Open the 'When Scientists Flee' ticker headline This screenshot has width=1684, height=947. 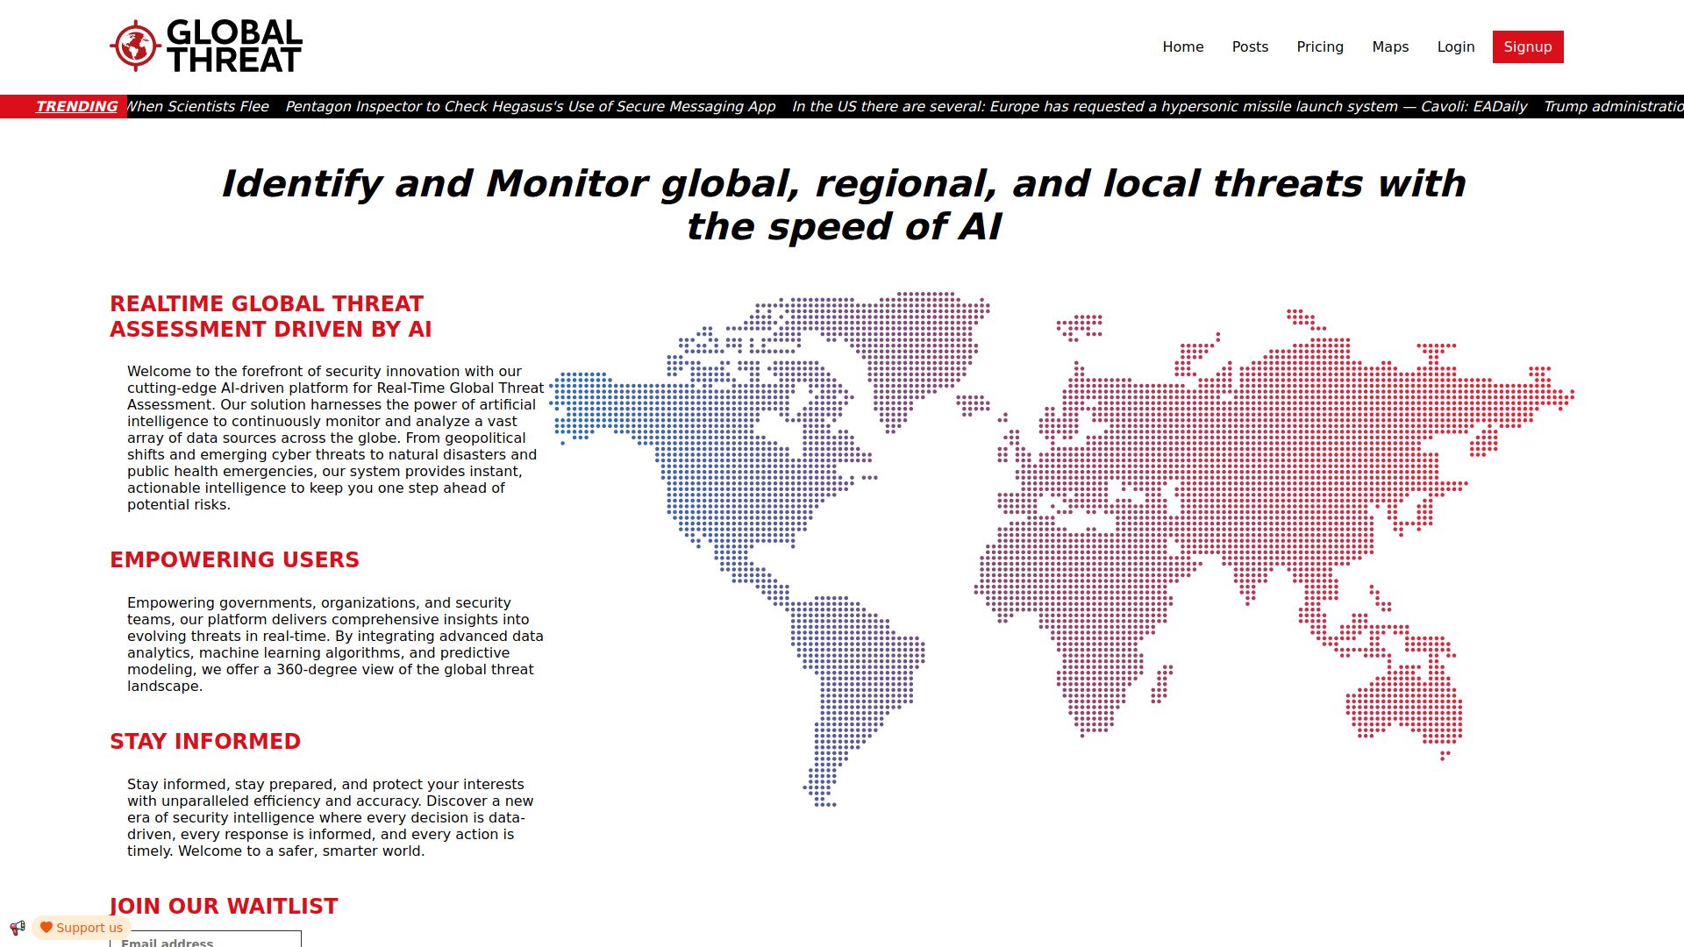[x=199, y=106]
